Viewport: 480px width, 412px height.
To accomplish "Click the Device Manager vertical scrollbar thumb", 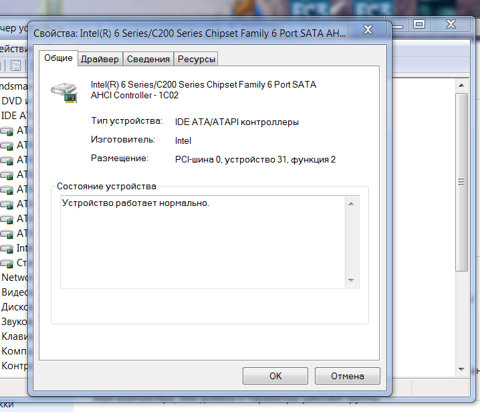I will click(461, 182).
